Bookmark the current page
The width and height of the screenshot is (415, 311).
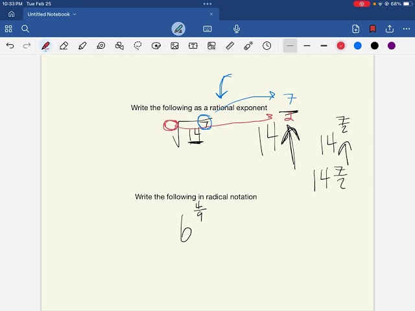(x=373, y=29)
